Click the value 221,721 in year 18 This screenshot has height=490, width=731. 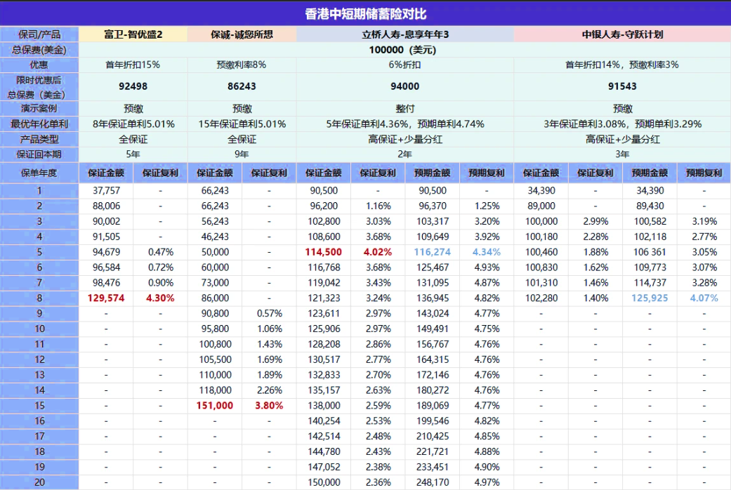433,452
